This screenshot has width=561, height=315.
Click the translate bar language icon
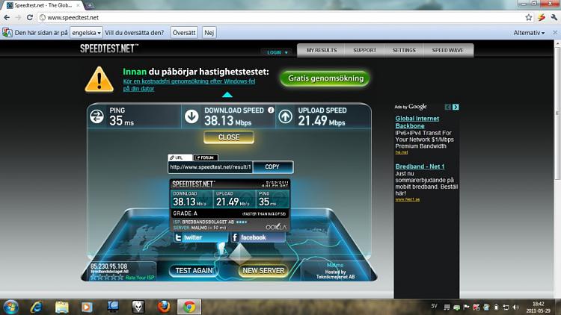[7, 33]
